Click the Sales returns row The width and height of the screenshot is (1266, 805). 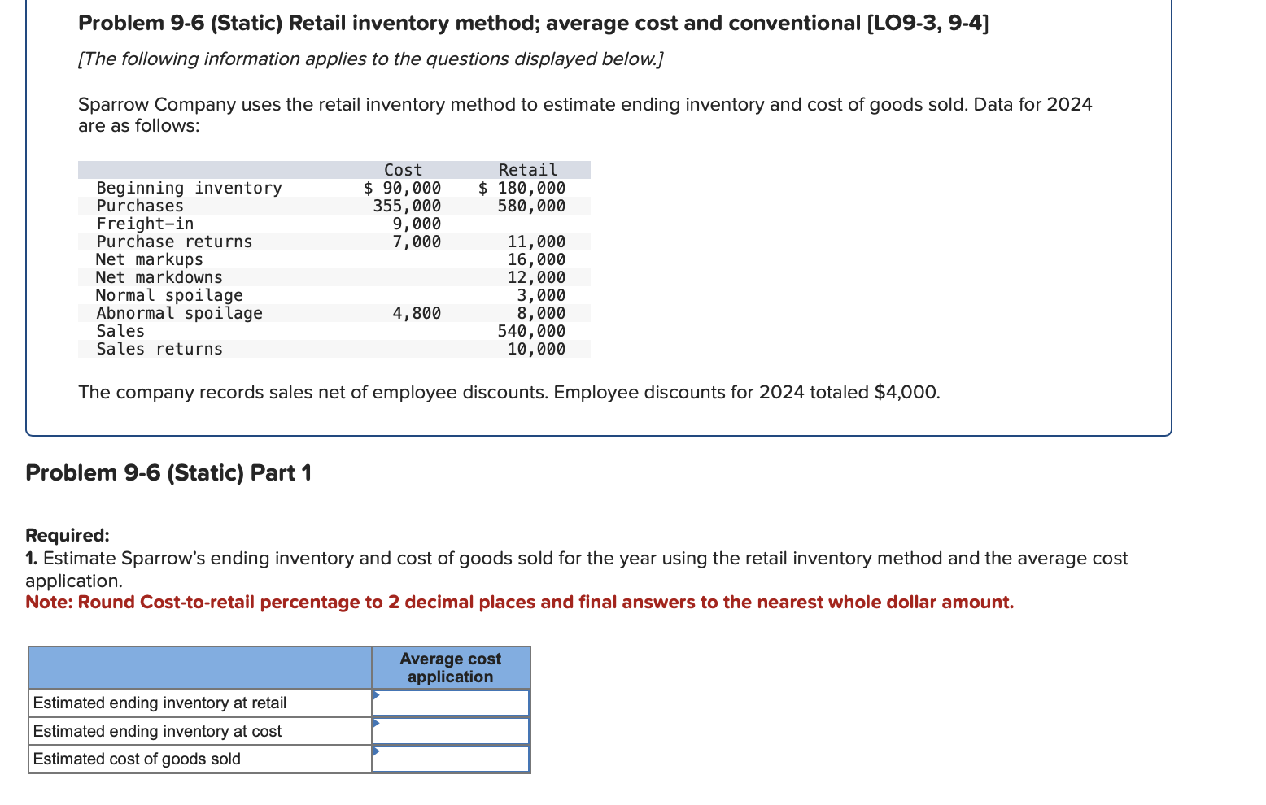pyautogui.click(x=159, y=348)
